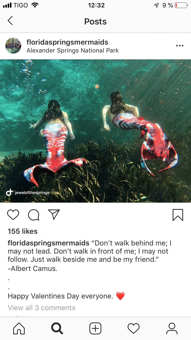Tap the 155 likes count
Image resolution: width=191 pixels, height=340 pixels.
[x=23, y=231]
